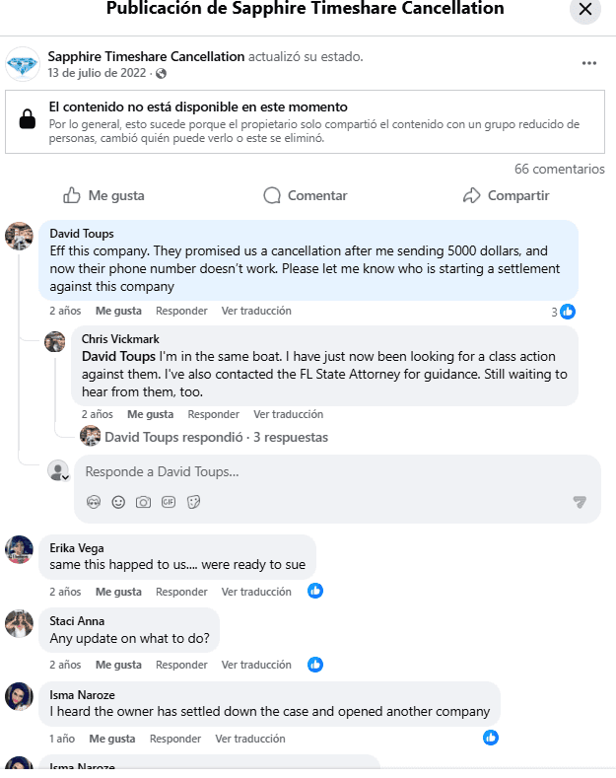Open the three-dot post options menu
Viewport: 616px width, 778px height.
589,63
